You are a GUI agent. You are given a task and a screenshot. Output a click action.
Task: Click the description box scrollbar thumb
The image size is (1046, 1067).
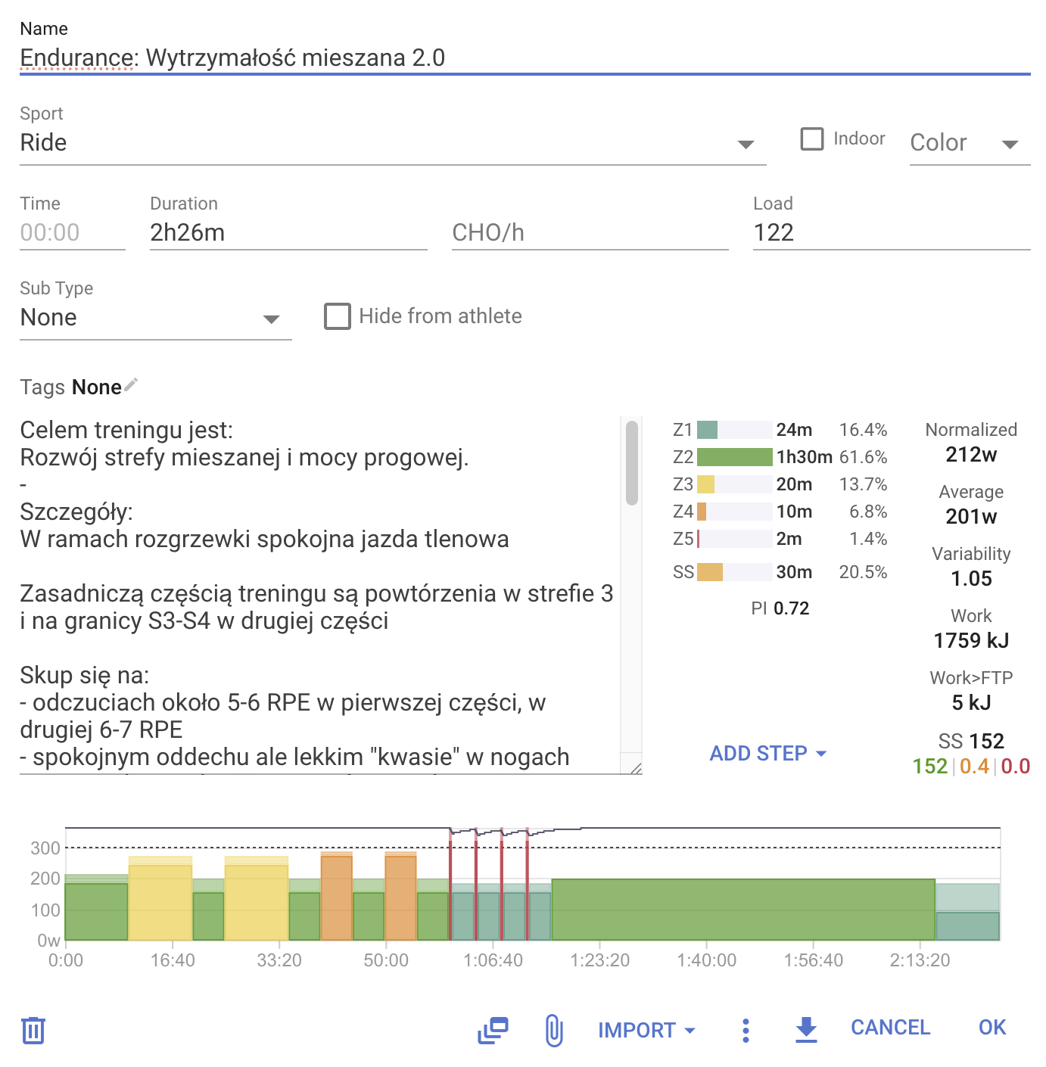pos(632,463)
